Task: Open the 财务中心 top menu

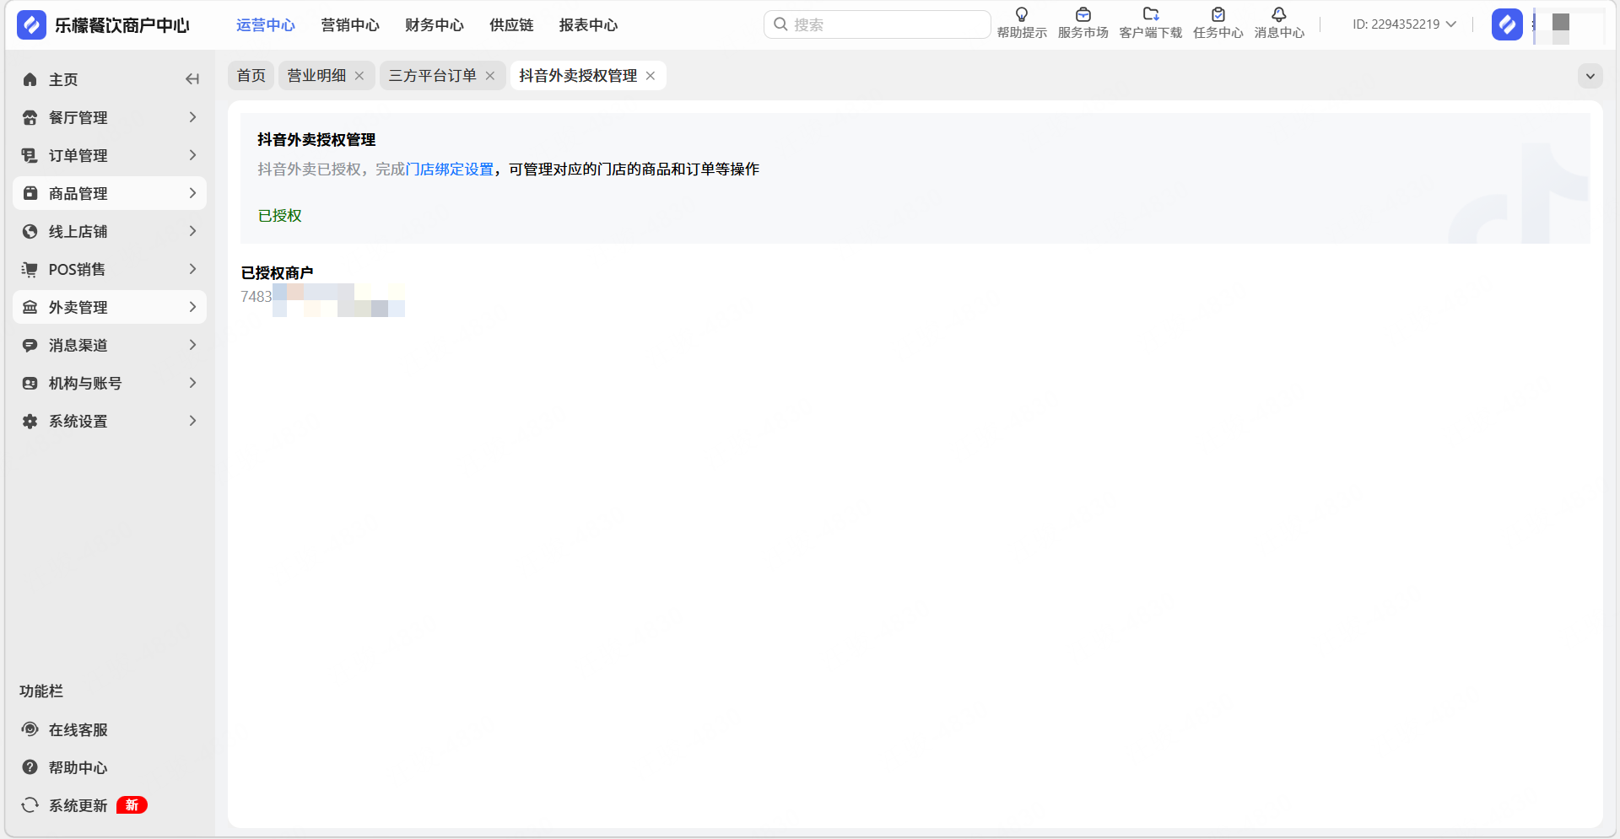Action: [435, 25]
